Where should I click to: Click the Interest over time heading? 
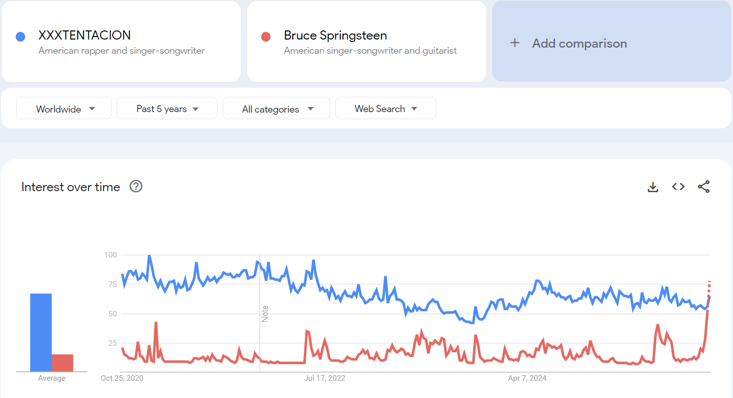(x=71, y=187)
